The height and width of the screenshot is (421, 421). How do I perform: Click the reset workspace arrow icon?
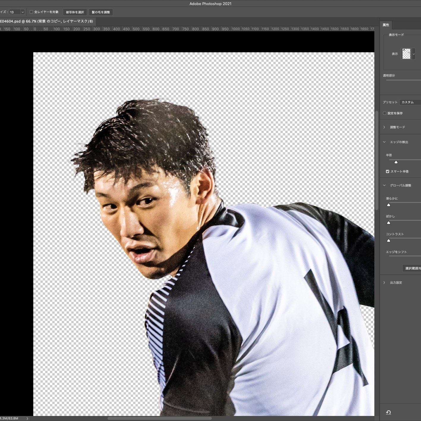(388, 412)
